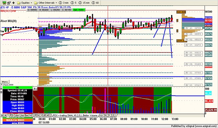Expand the Equities dropdown arrow
The image size is (218, 128).
pyautogui.click(x=31, y=3)
